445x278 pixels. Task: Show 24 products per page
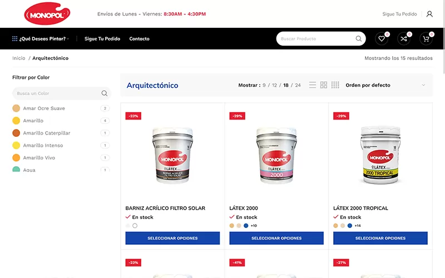(298, 85)
